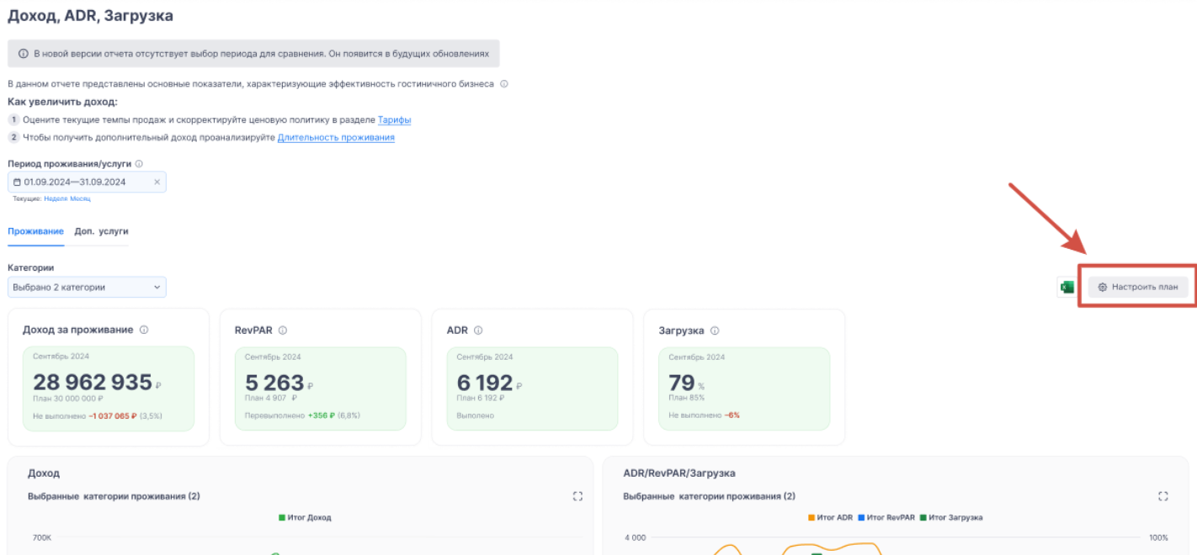Set current period to 'Неделя'
The height and width of the screenshot is (555, 1197).
[x=55, y=199]
